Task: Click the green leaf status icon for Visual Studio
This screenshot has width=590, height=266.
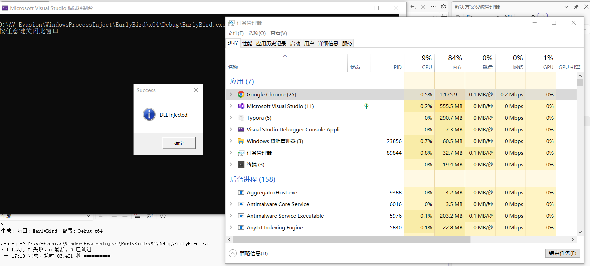Action: click(366, 106)
